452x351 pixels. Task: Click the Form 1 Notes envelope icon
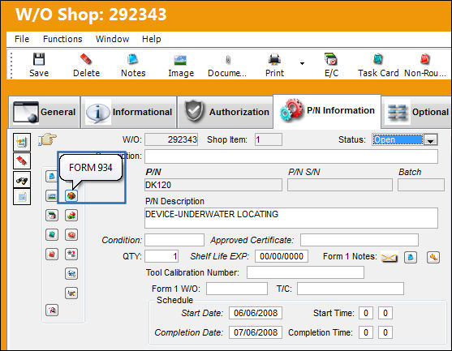390,257
